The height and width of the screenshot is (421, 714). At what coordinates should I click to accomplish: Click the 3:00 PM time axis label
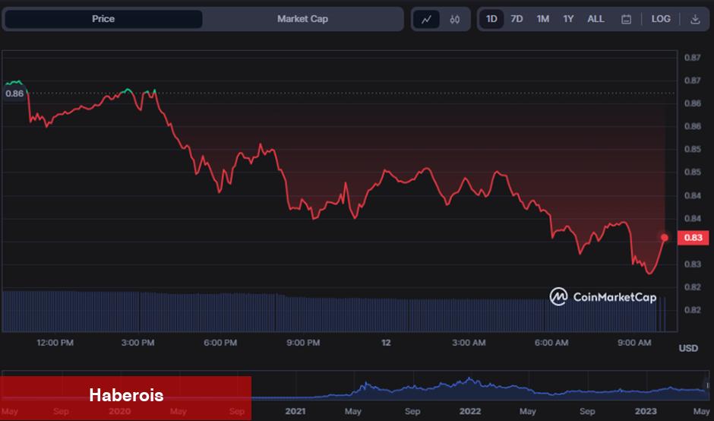pyautogui.click(x=137, y=343)
